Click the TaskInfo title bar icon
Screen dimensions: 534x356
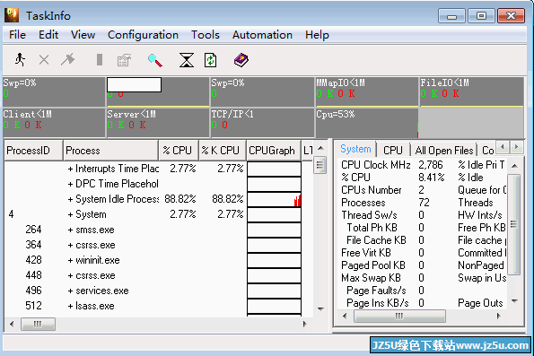[x=12, y=15]
